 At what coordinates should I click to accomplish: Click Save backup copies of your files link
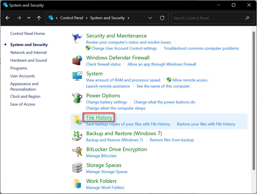(128, 124)
